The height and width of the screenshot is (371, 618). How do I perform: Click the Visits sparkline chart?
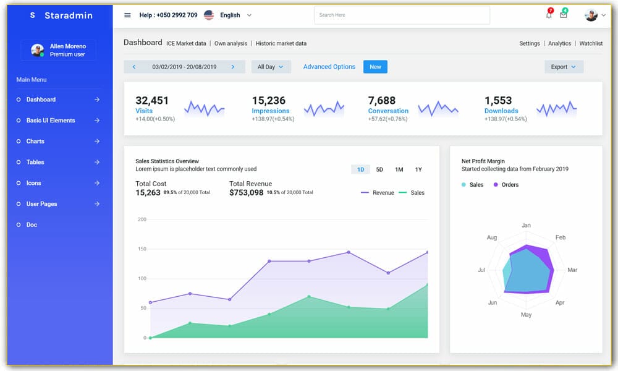(204, 109)
